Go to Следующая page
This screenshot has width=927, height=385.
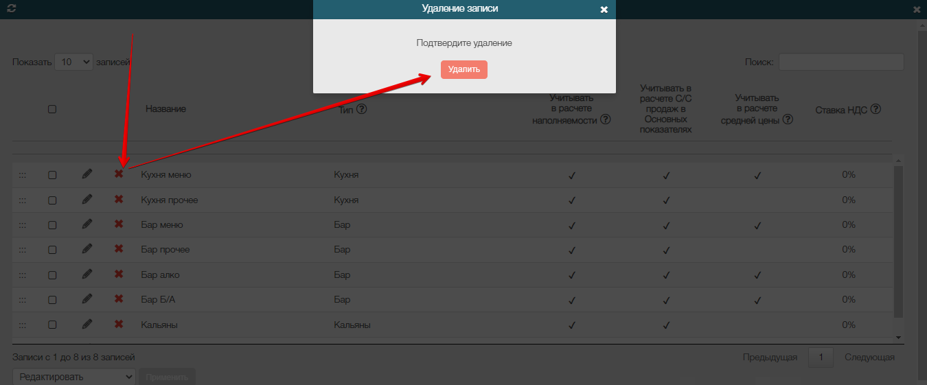869,357
